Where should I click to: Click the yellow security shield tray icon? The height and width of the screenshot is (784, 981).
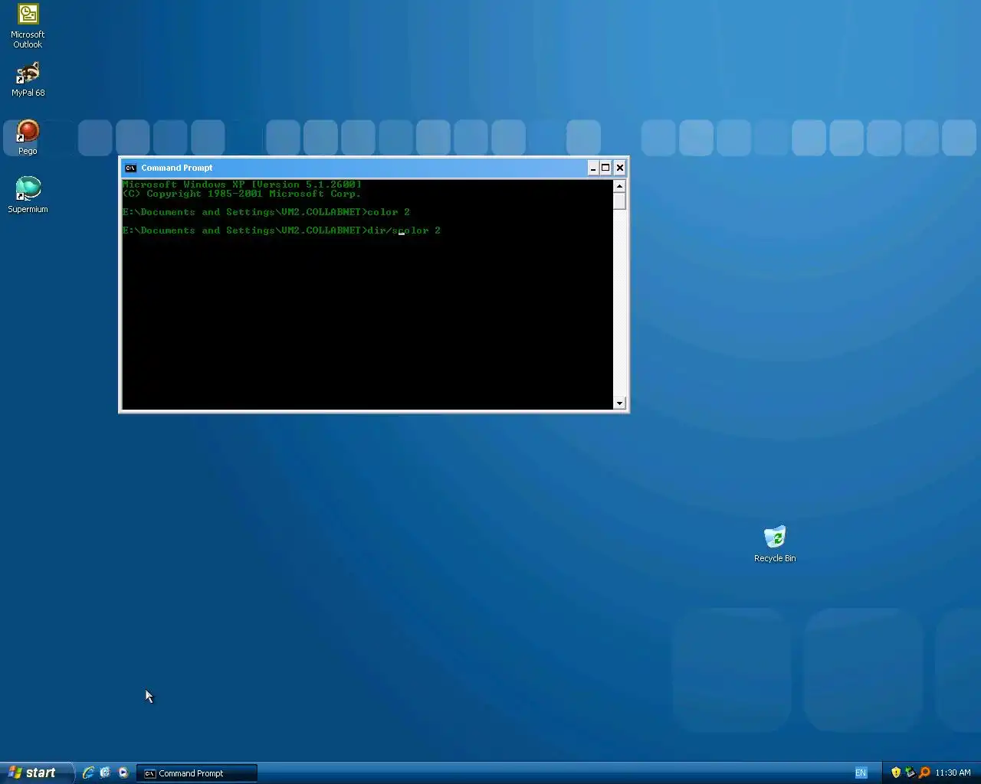pos(895,773)
